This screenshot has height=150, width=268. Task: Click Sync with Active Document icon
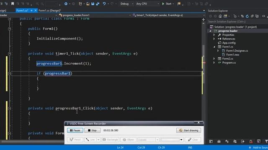point(242,16)
